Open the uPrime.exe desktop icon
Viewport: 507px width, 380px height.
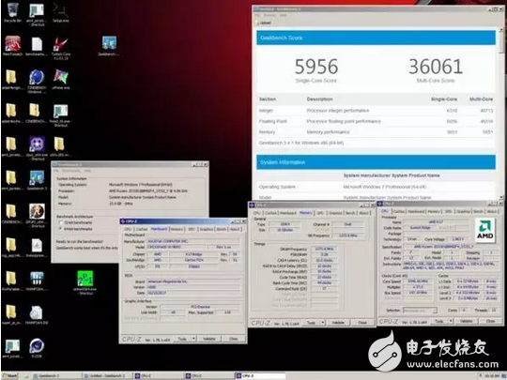pyautogui.click(x=61, y=79)
